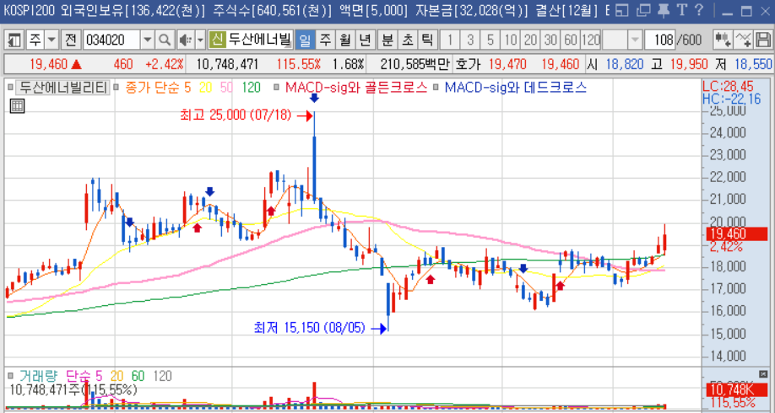This screenshot has width=775, height=413.
Task: Open the 주 market type dropdown arrow
Action: (x=51, y=40)
